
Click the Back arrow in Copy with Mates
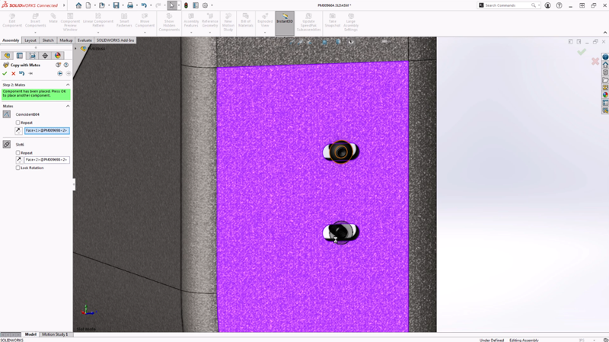point(60,74)
